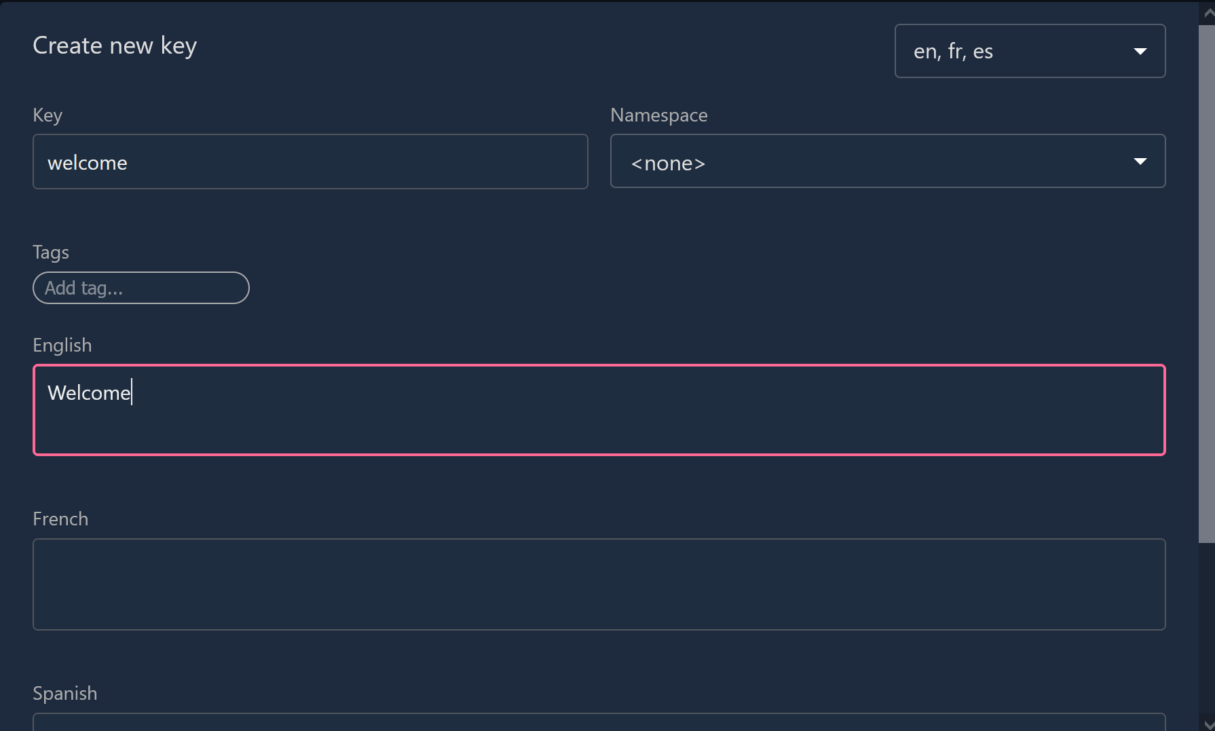Click the Create new key heading
The height and width of the screenshot is (731, 1215).
coord(115,45)
